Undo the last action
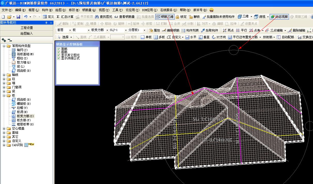The width and height of the screenshot is (313, 184). (x=26, y=17)
